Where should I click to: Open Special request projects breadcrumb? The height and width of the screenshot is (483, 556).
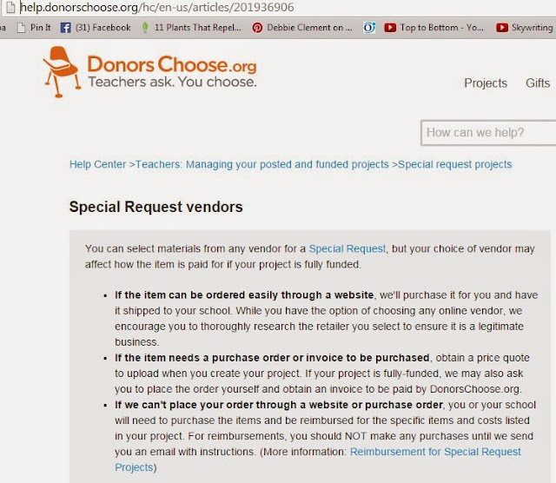(455, 164)
